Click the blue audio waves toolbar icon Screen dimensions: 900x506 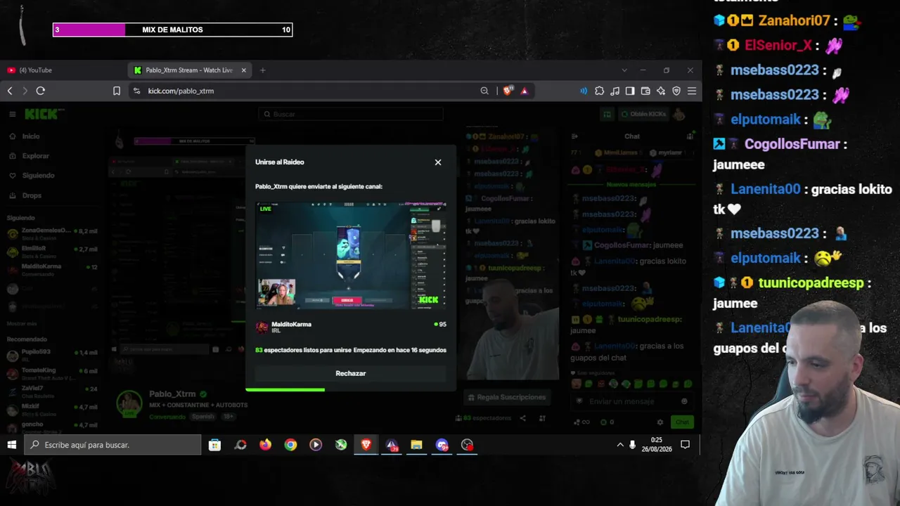tap(584, 91)
